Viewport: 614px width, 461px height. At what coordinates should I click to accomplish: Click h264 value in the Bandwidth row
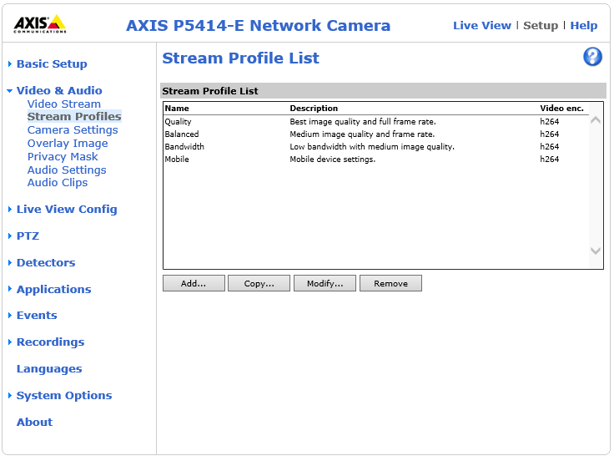pos(550,147)
